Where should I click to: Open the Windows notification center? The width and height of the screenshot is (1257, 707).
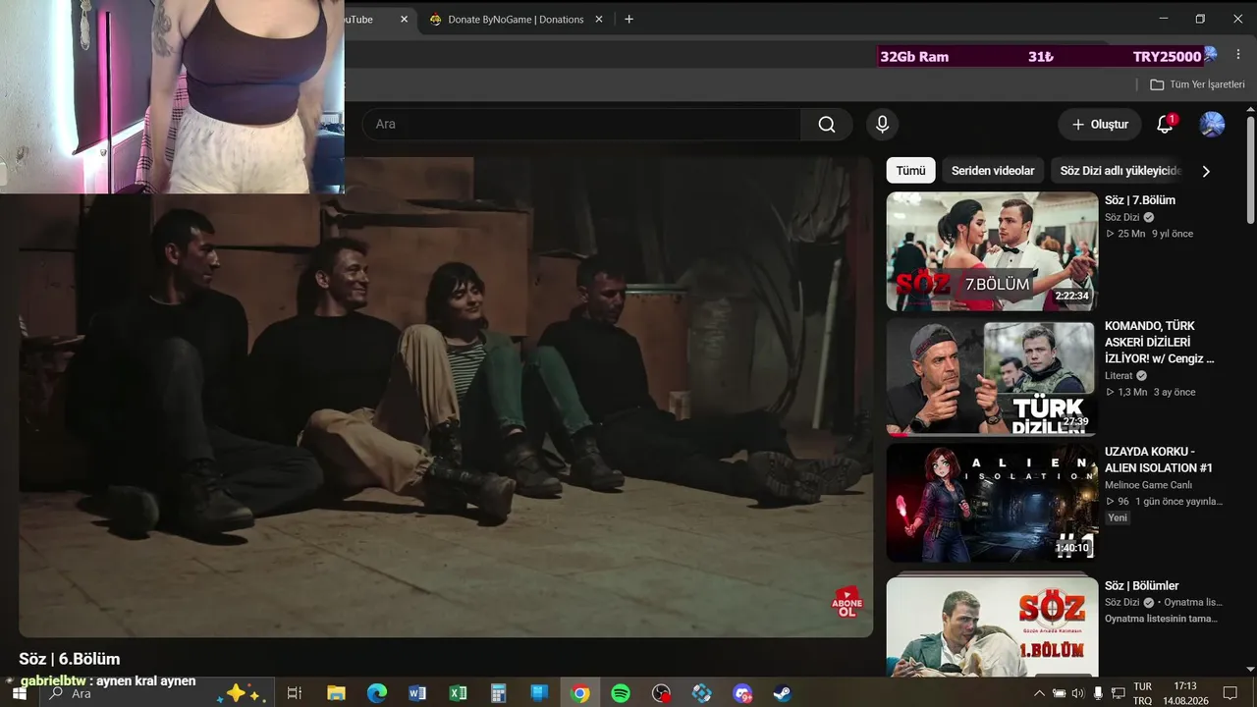(1230, 693)
